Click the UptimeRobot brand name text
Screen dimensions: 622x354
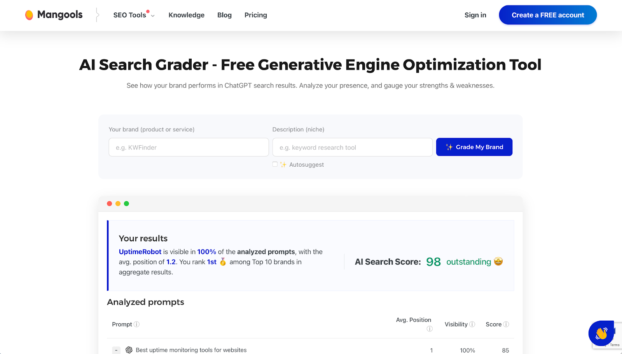[x=140, y=252]
